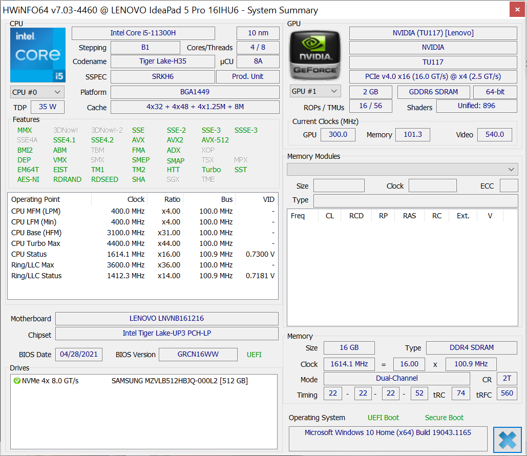527x456 pixels.
Task: Click the cache value 4x32 + 4x48
Action: [x=195, y=107]
